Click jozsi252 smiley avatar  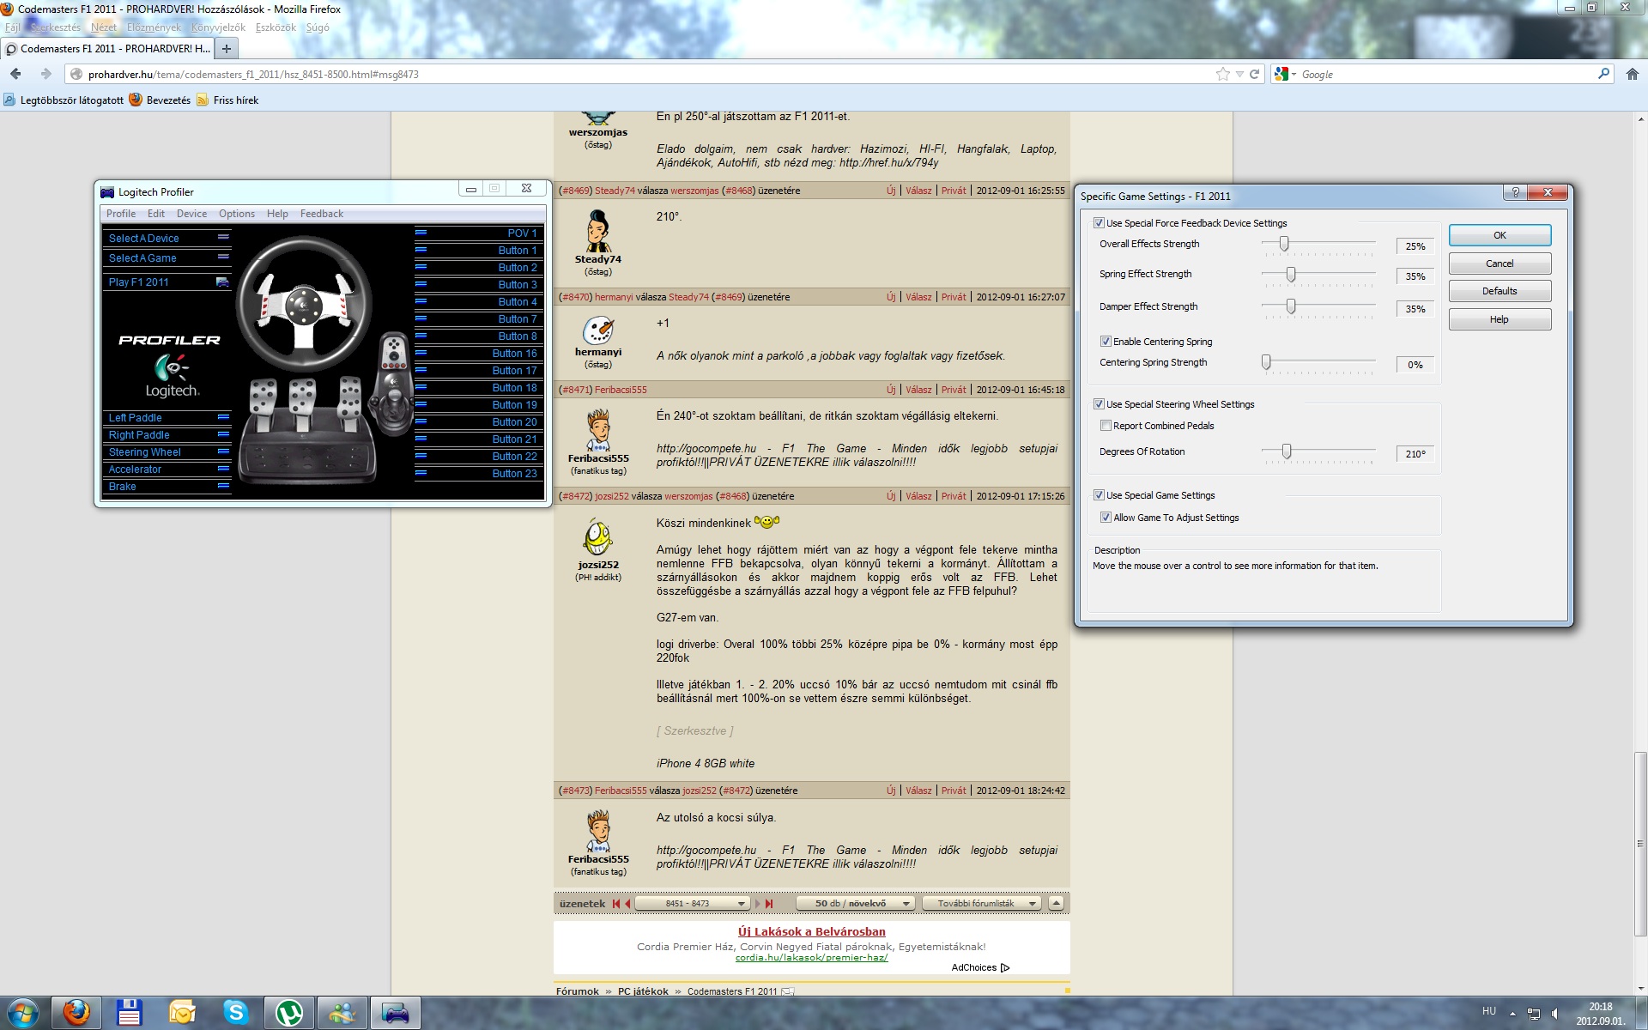click(598, 537)
